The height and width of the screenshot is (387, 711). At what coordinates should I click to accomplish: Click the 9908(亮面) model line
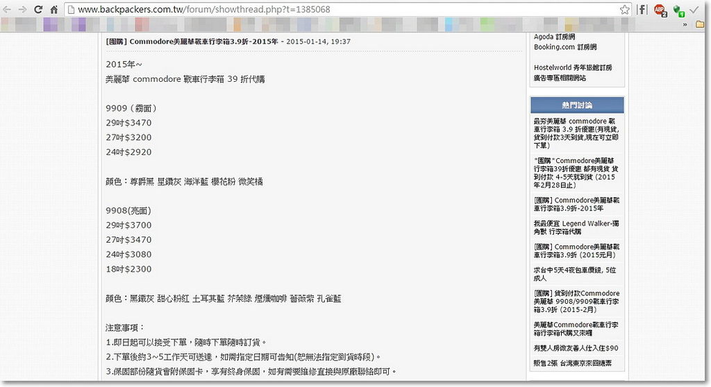(128, 211)
